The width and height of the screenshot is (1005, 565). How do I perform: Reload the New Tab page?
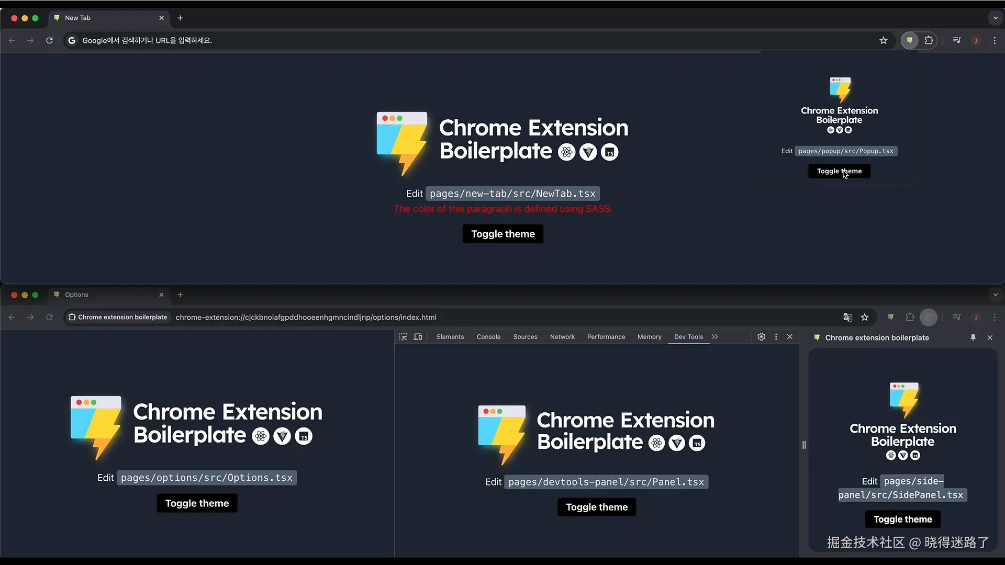pyautogui.click(x=49, y=40)
